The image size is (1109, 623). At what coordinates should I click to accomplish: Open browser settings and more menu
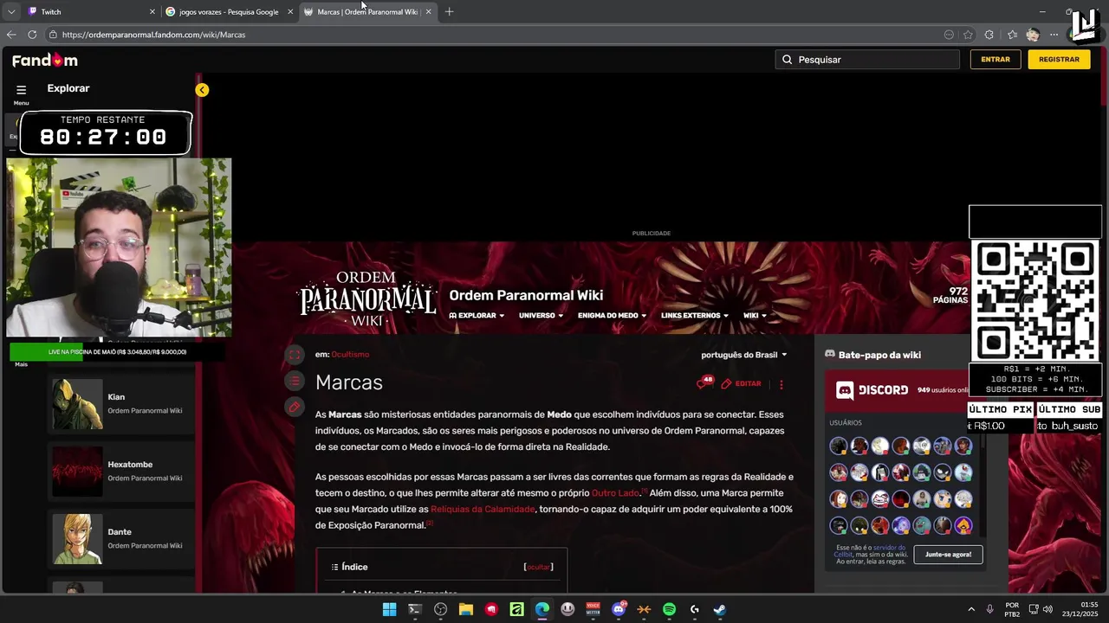1054,35
